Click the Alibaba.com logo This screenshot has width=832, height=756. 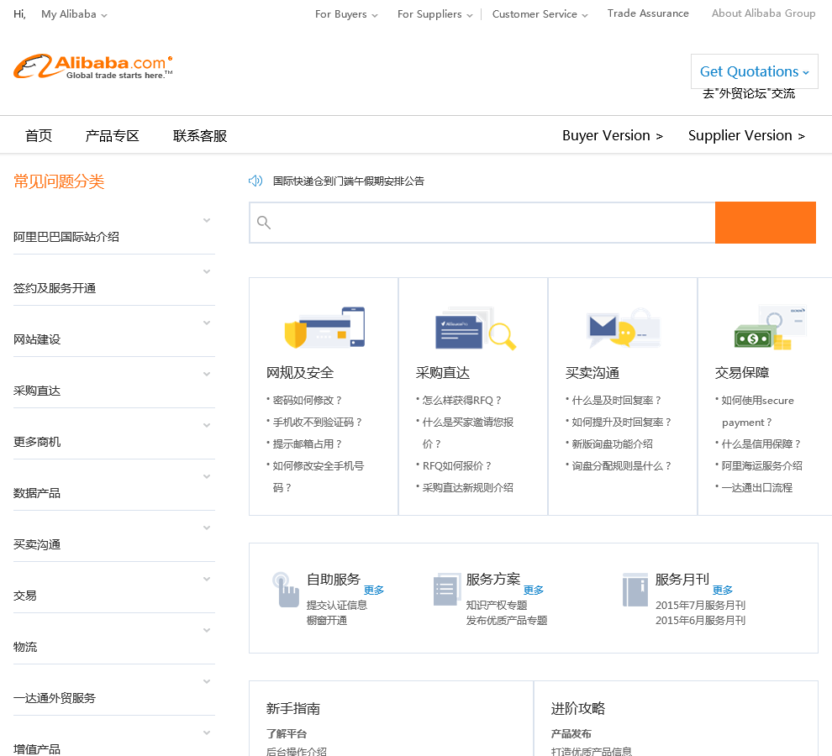point(92,67)
